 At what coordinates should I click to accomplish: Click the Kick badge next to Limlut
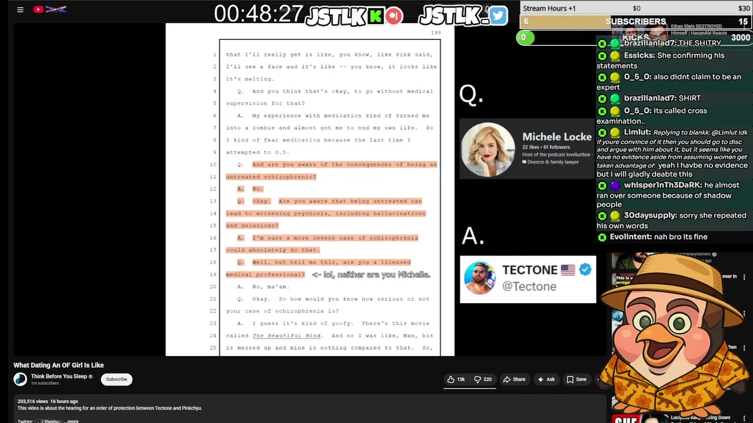602,133
